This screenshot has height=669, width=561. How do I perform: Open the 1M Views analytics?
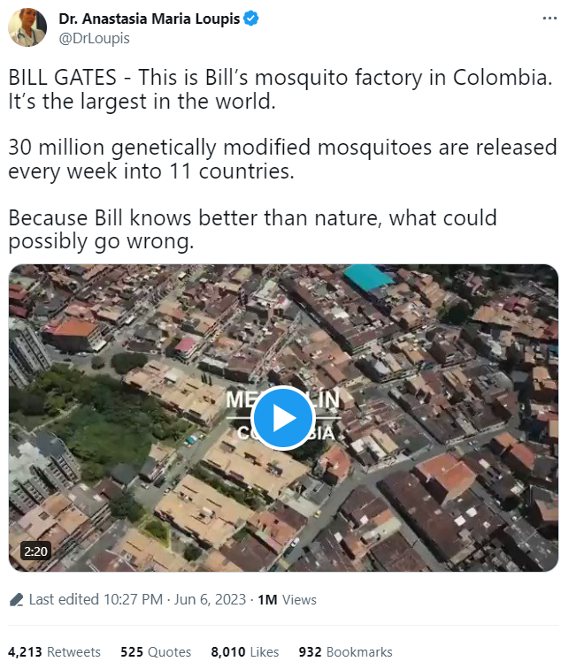coord(287,599)
